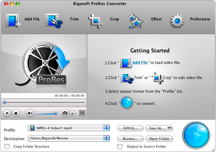Play the video preview
This screenshot has height=152, width=216.
click(x=7, y=113)
